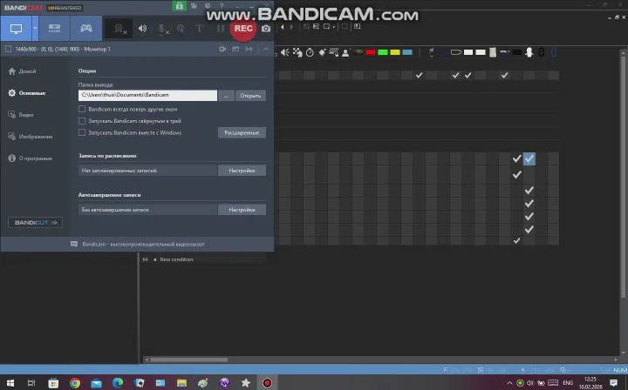
Task: Click the yellow object swatch
Action: 395,52
